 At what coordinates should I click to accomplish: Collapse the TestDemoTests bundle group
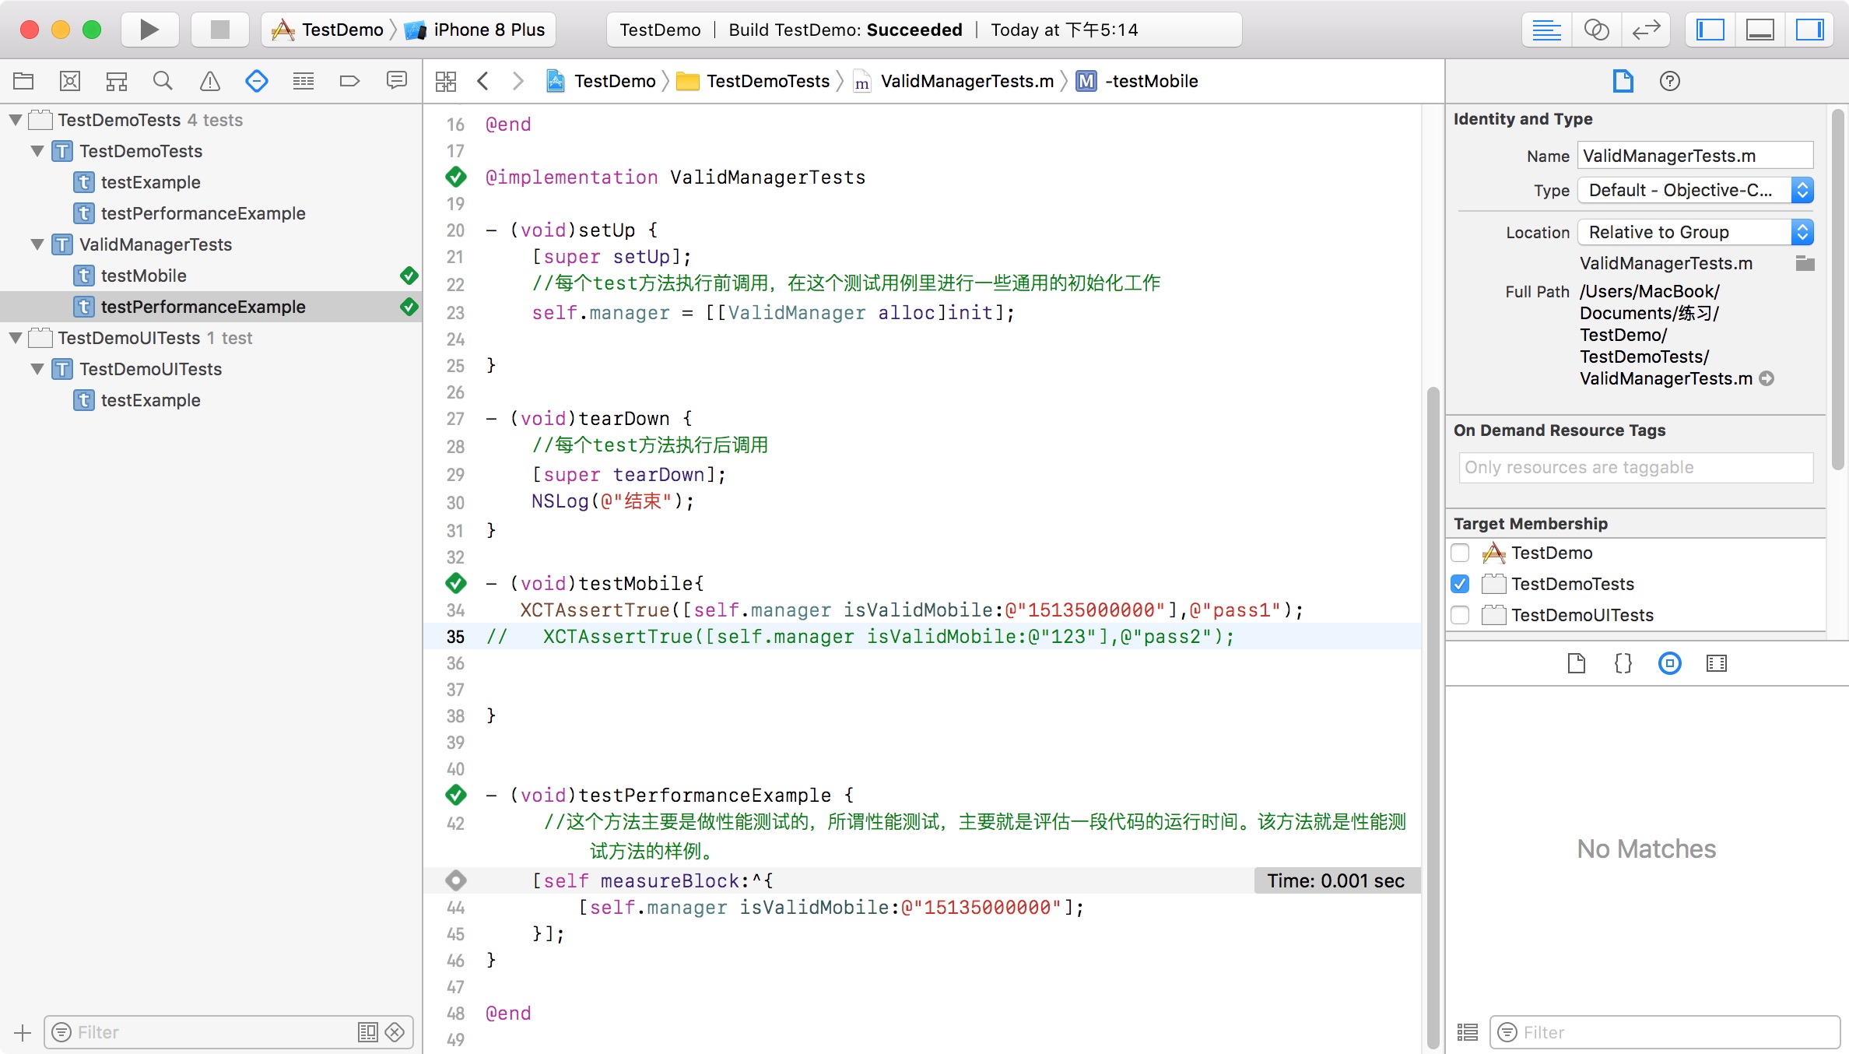(x=16, y=120)
